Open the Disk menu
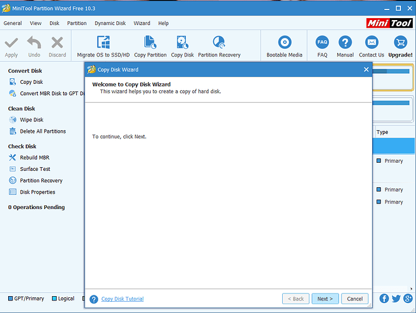Viewport: 416px width, 313px height. 54,23
